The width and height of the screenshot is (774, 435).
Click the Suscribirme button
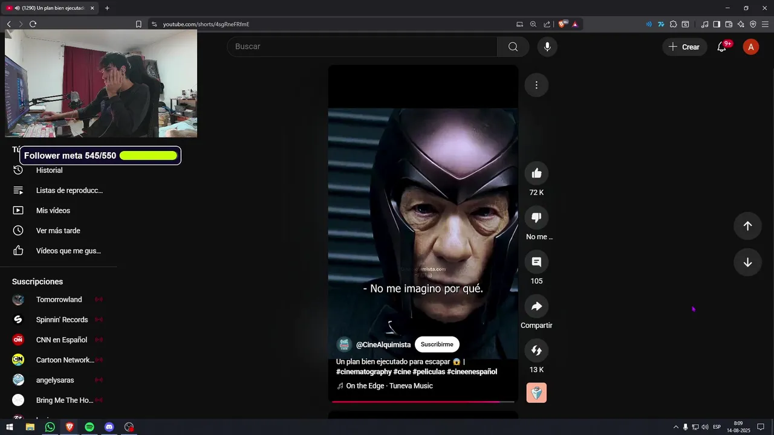437,344
